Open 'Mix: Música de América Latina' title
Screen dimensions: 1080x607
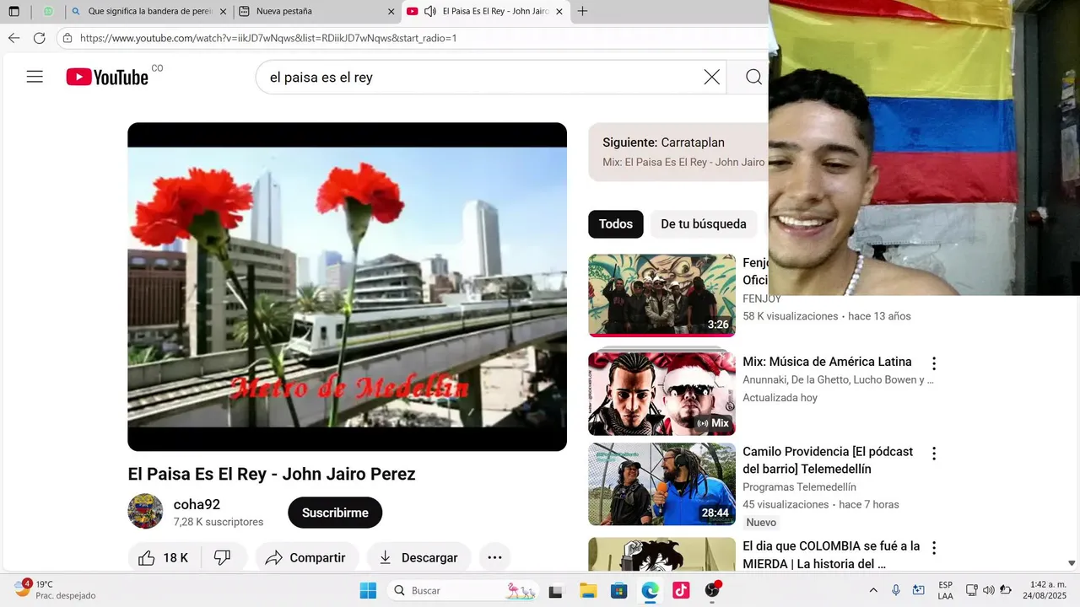827,362
